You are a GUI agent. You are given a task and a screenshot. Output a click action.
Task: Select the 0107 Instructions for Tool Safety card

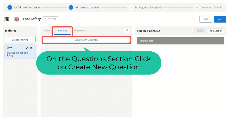point(20,52)
